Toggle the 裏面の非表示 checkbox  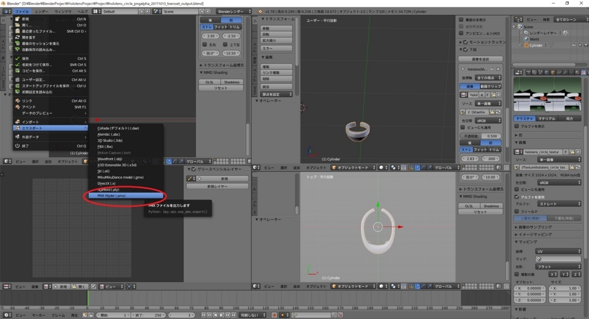(461, 20)
